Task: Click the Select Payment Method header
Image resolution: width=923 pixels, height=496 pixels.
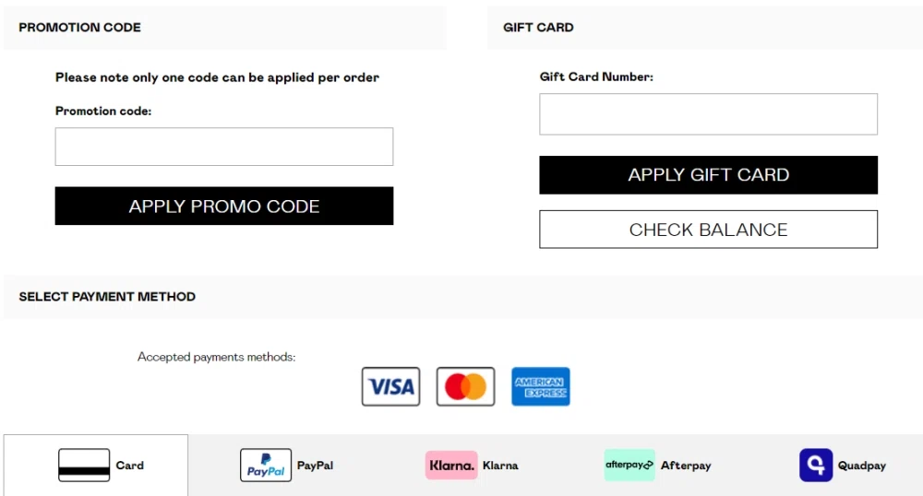Action: point(107,297)
